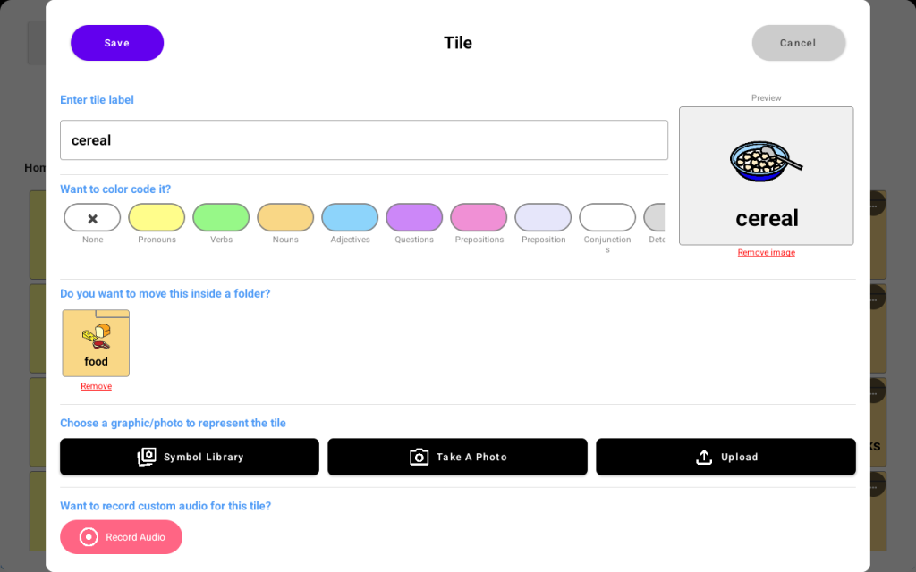Select the pink Prepositions color swatch
Image resolution: width=916 pixels, height=572 pixels.
pos(479,217)
